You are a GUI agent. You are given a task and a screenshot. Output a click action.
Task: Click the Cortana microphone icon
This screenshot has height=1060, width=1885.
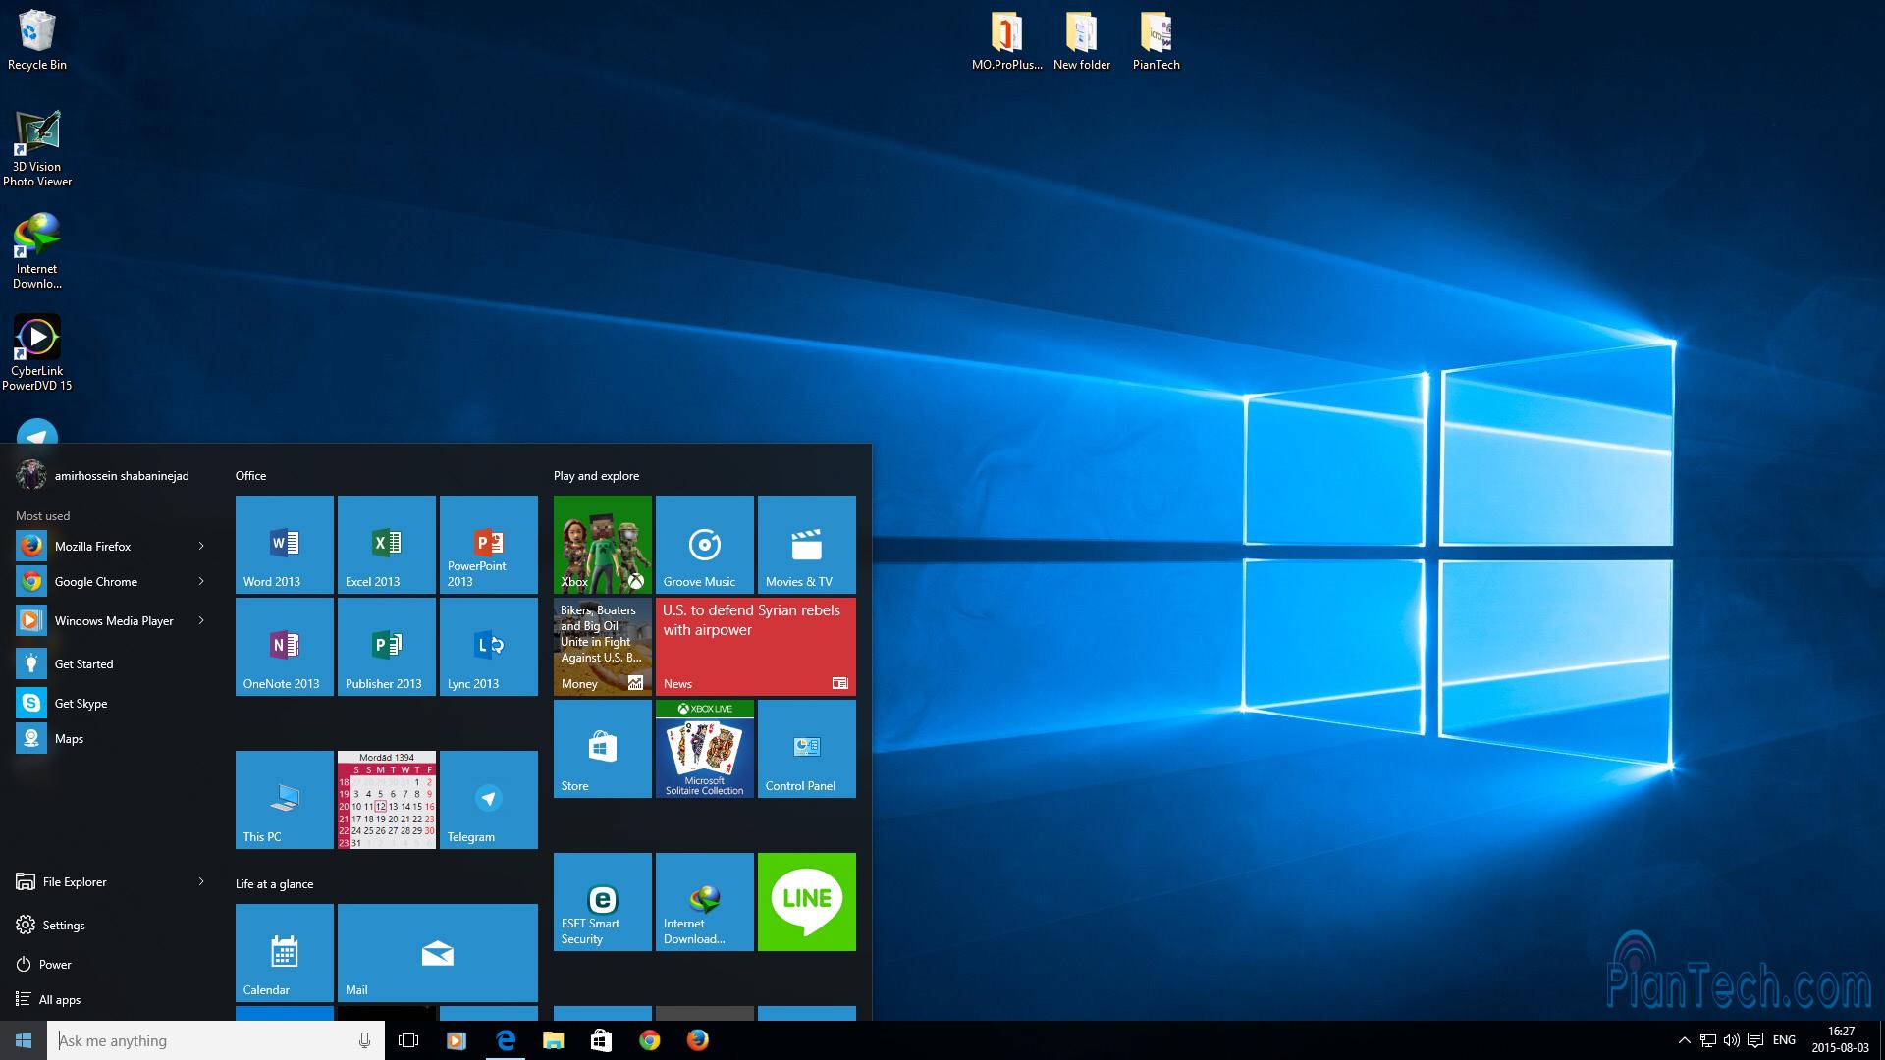pos(364,1040)
